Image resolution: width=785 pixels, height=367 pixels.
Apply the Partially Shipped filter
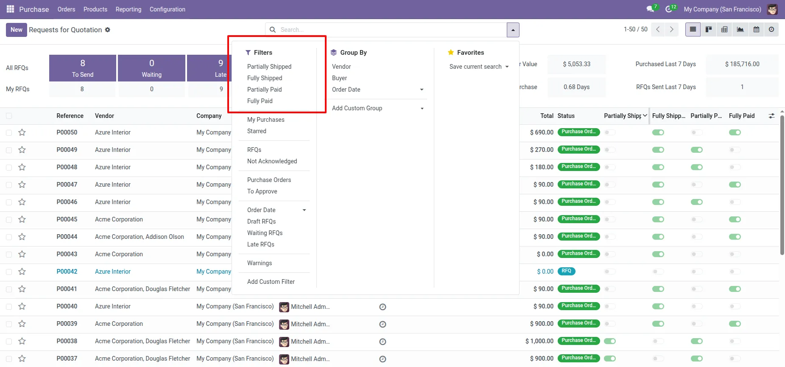(269, 67)
